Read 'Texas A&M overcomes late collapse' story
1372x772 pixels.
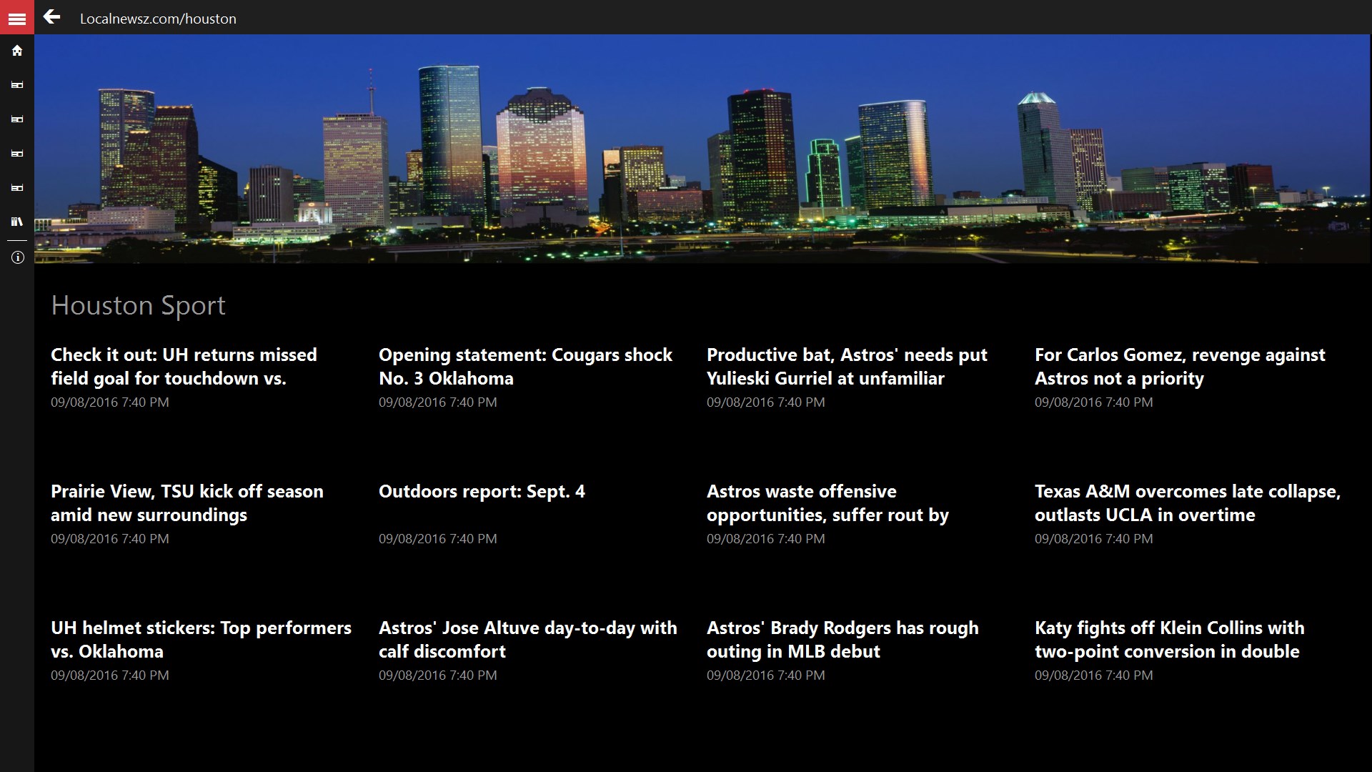[1187, 503]
